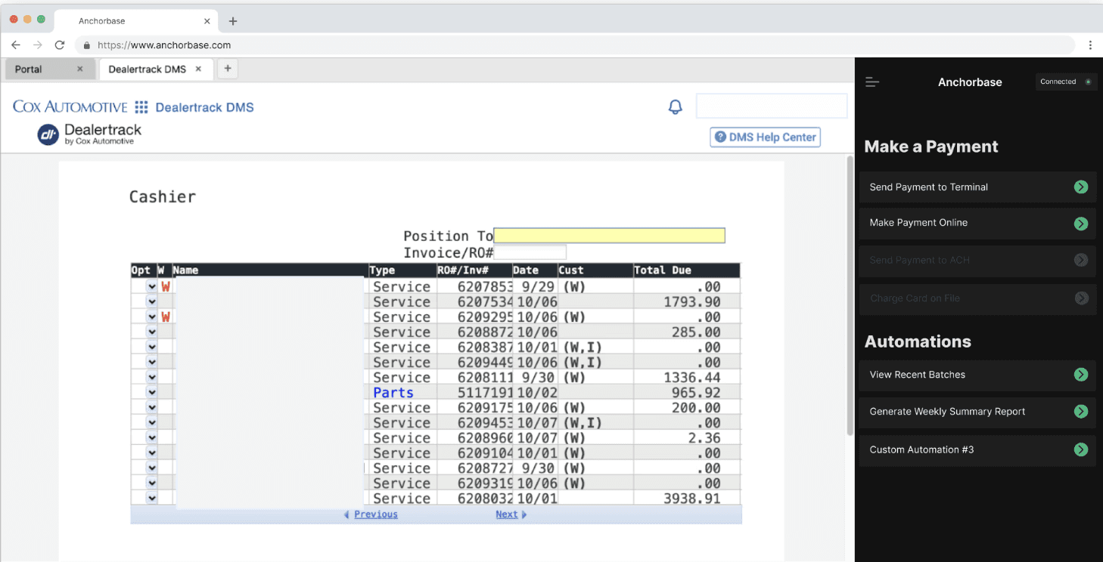Open the Opt dropdown on the Parts row
Image resolution: width=1103 pixels, height=562 pixels.
click(151, 392)
